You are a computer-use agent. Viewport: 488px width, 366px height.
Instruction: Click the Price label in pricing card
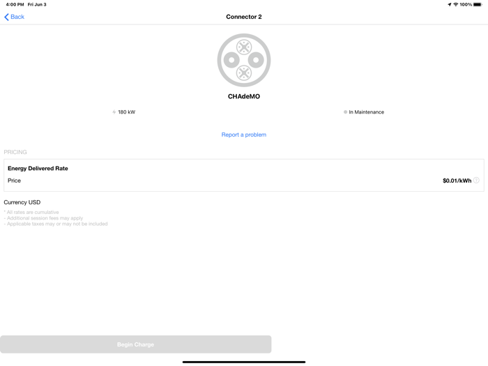pyautogui.click(x=15, y=181)
